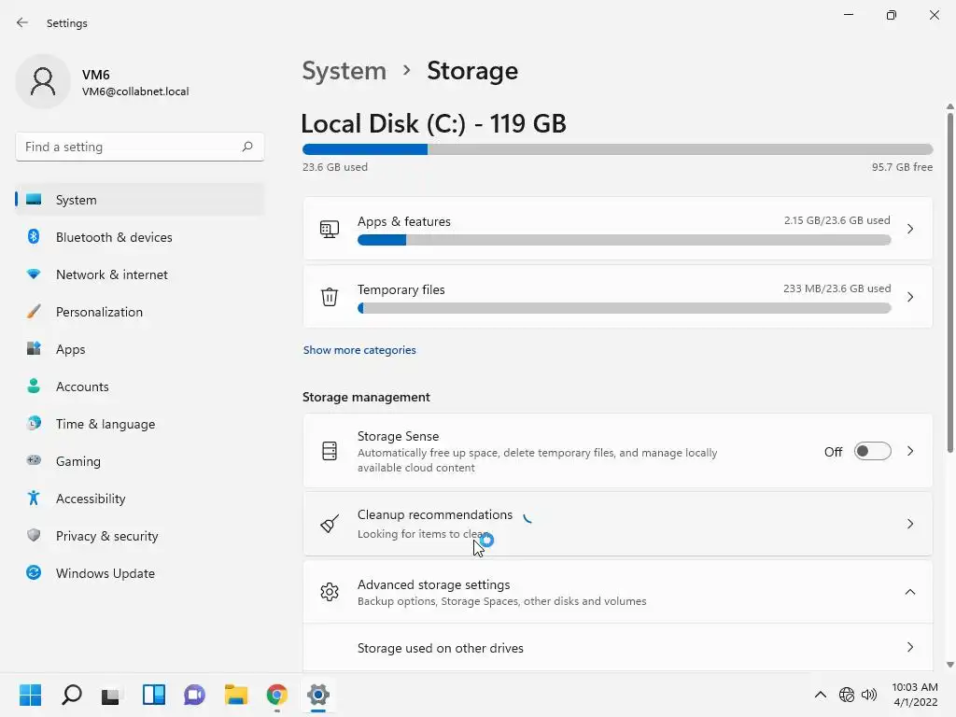This screenshot has height=717, width=956.
Task: Select Personalization in the sidebar
Action: 99,312
